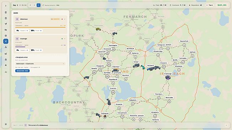This screenshot has height=130, width=232.
Task: Click the topmost document icon in sidebar
Action: (x=6, y=12)
